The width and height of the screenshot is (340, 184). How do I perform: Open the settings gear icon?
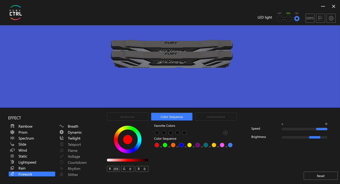coord(331,18)
